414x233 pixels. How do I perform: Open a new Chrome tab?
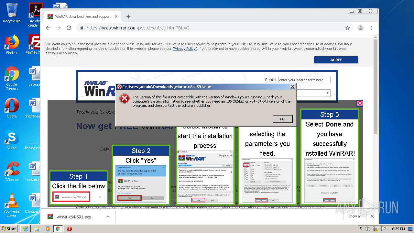[x=128, y=17]
